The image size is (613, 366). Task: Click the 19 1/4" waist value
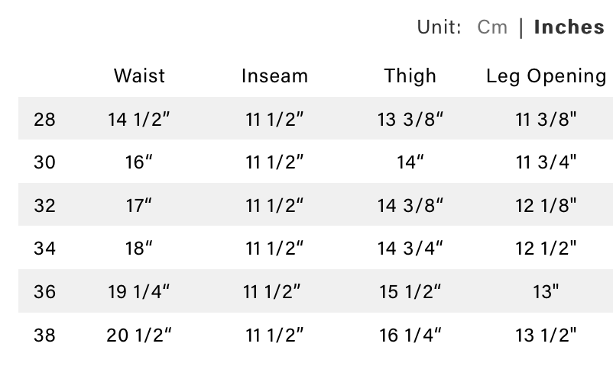point(139,291)
